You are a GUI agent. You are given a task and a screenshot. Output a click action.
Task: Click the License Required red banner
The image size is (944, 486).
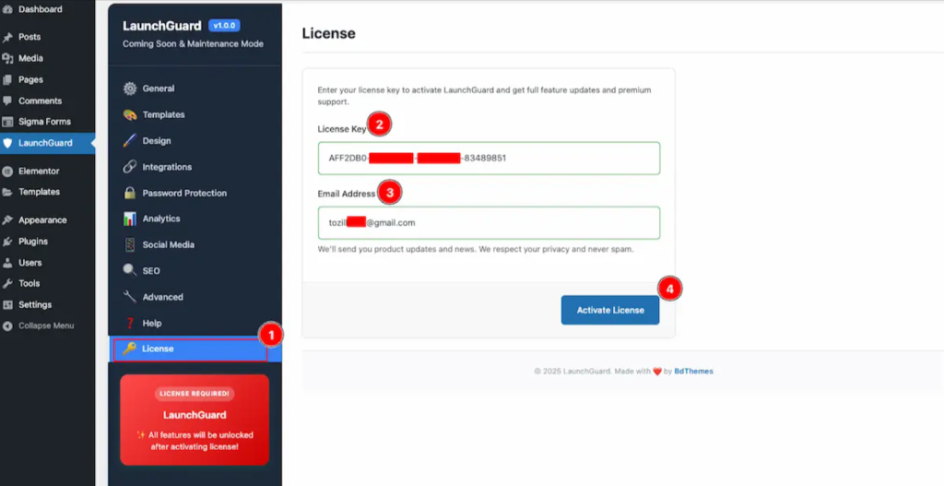point(195,420)
